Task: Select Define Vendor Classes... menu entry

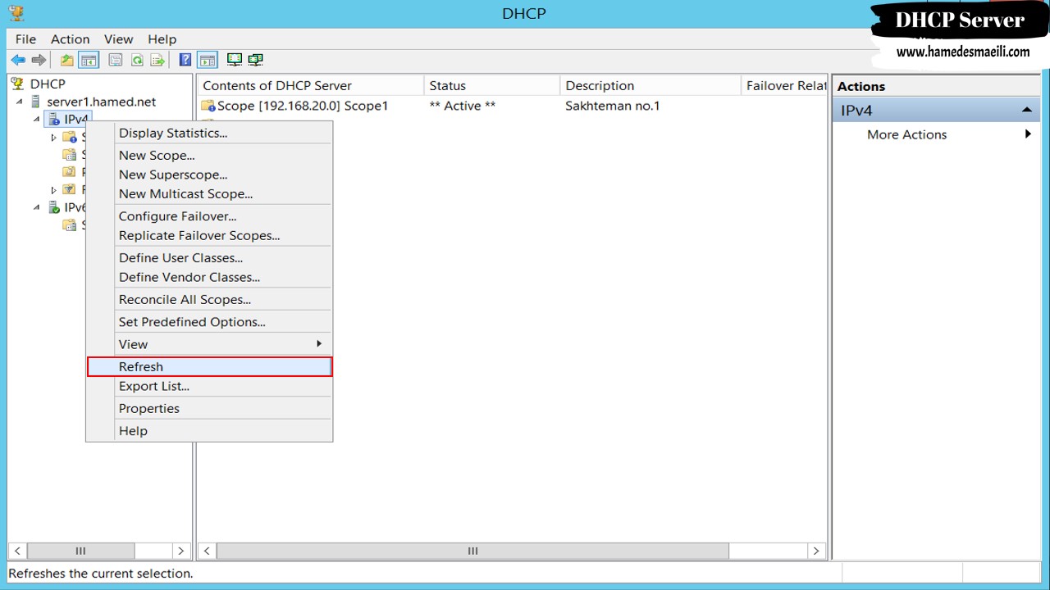Action: pyautogui.click(x=209, y=278)
